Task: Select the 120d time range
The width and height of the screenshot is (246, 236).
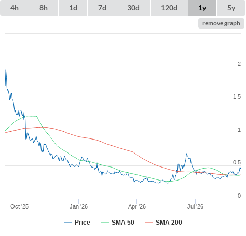Action: pyautogui.click(x=169, y=8)
